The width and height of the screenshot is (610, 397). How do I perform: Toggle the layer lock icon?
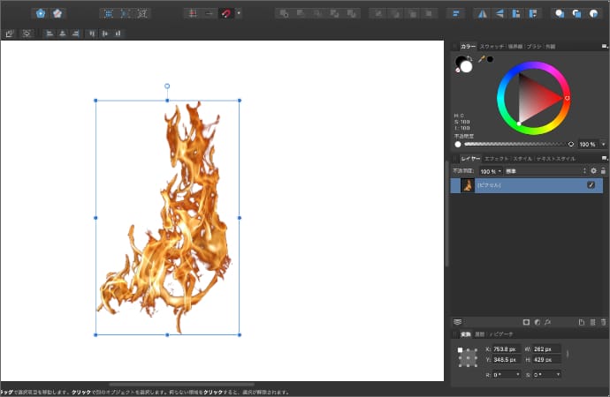604,170
